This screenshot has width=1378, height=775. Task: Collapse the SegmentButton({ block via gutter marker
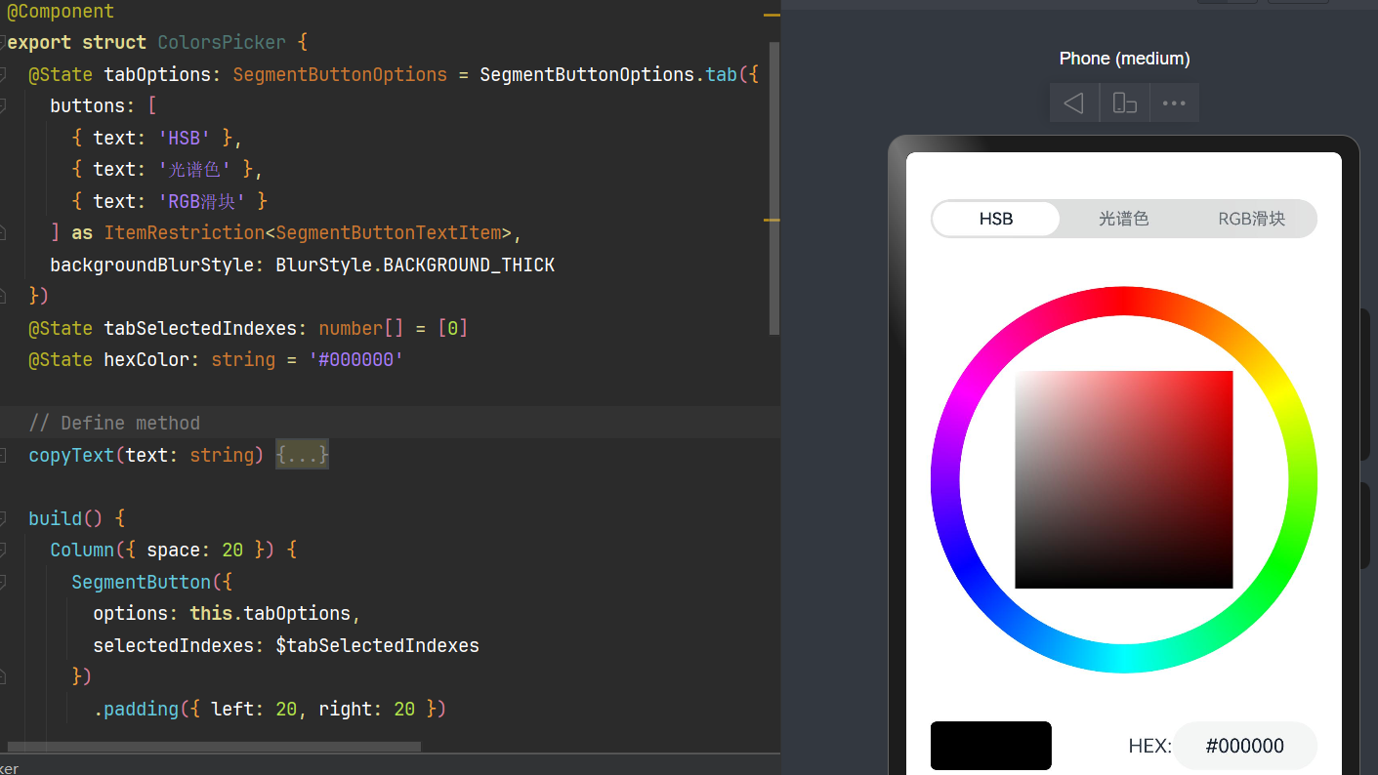coord(3,582)
